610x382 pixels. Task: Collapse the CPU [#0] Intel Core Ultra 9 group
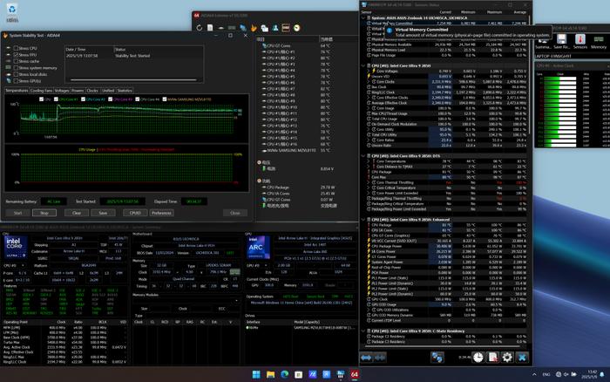(363, 65)
